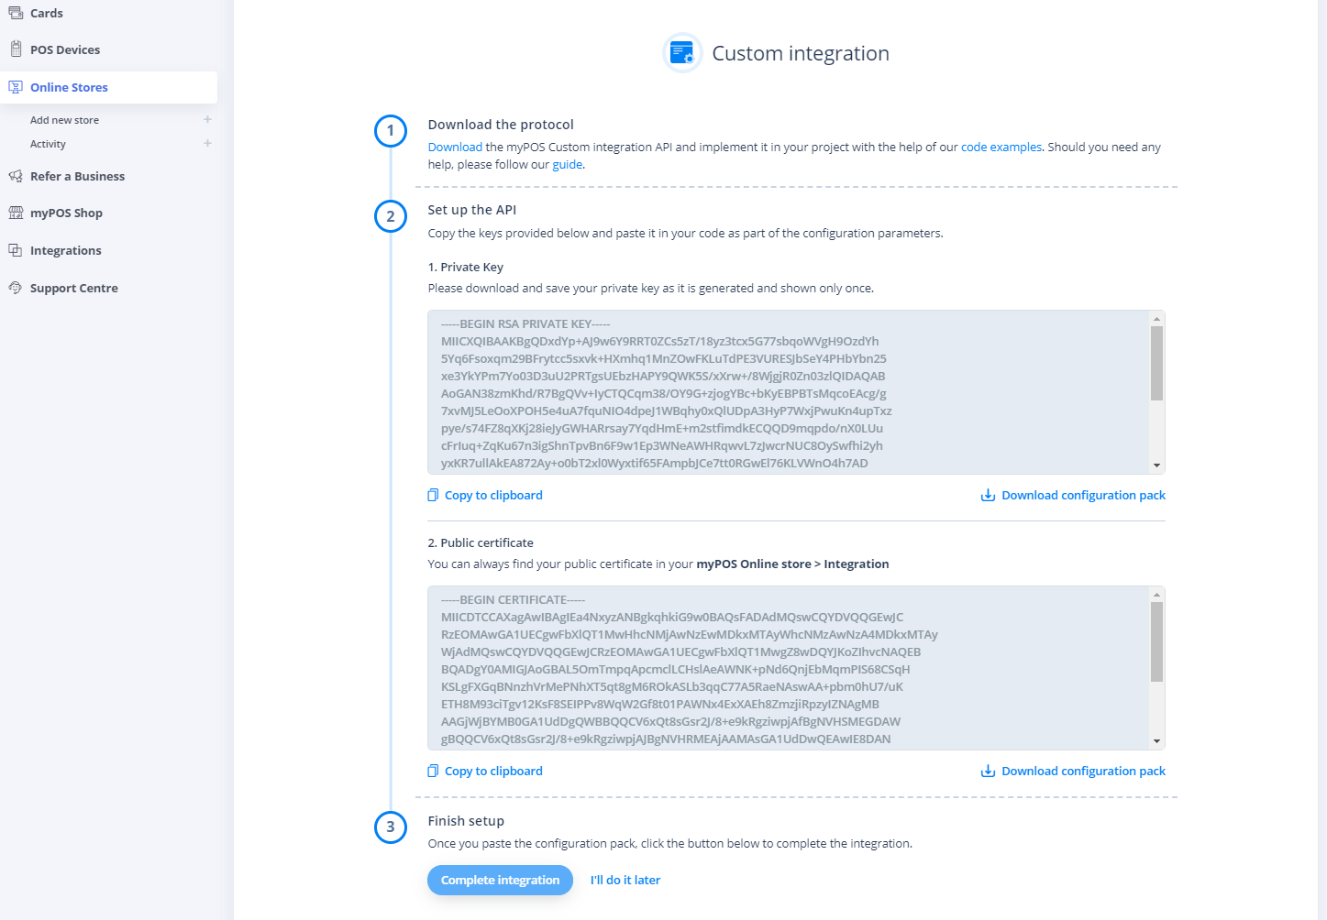Image resolution: width=1327 pixels, height=920 pixels.
Task: Click the 'Finish setup' heading
Action: 466,821
